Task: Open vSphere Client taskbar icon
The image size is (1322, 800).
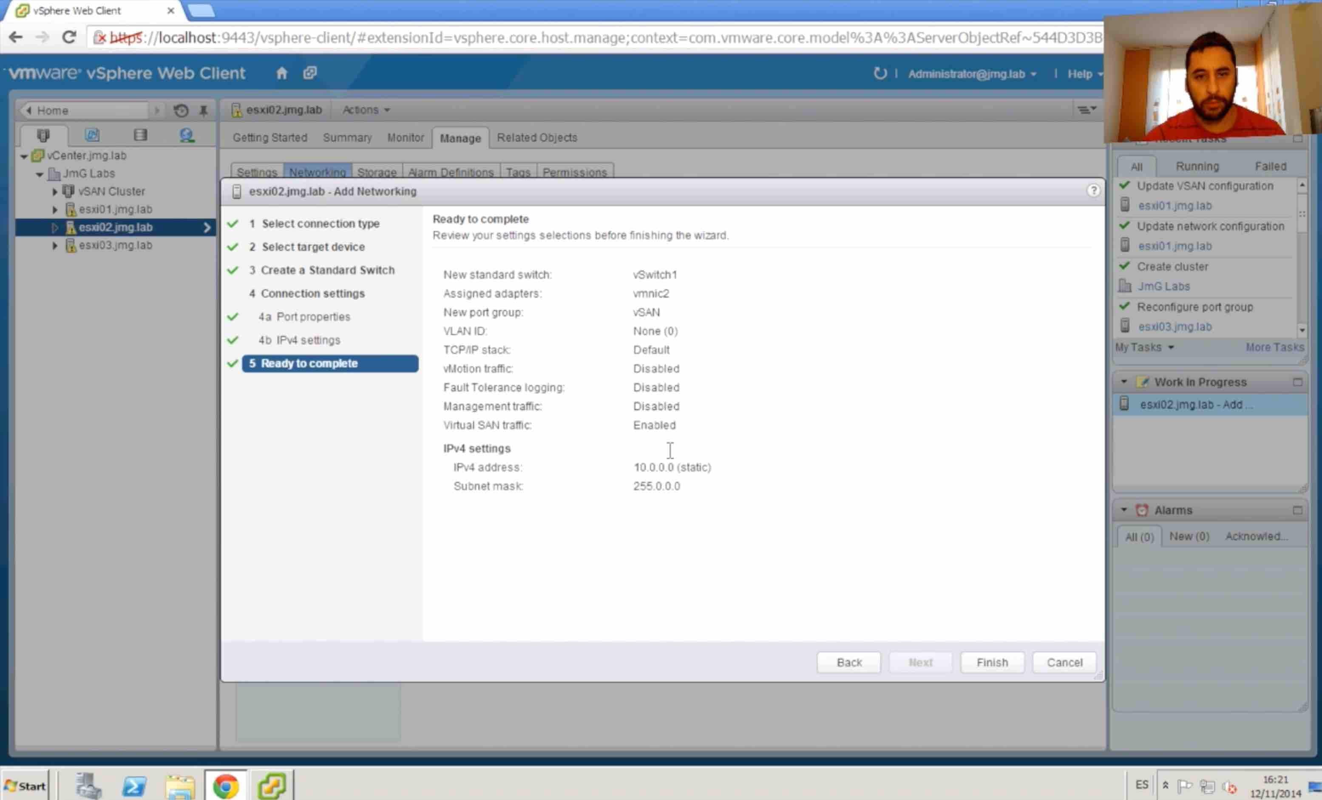Action: (272, 786)
